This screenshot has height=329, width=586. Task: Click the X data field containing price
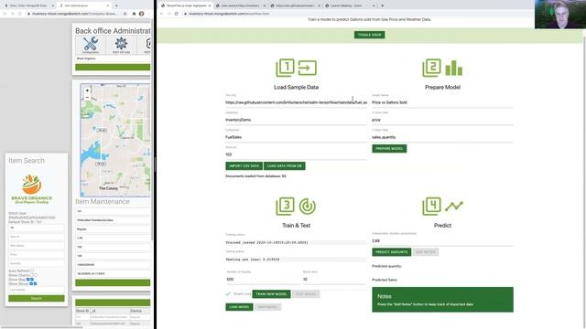coord(442,120)
